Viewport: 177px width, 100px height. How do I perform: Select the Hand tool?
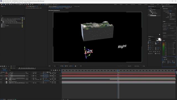[x=6, y=4]
